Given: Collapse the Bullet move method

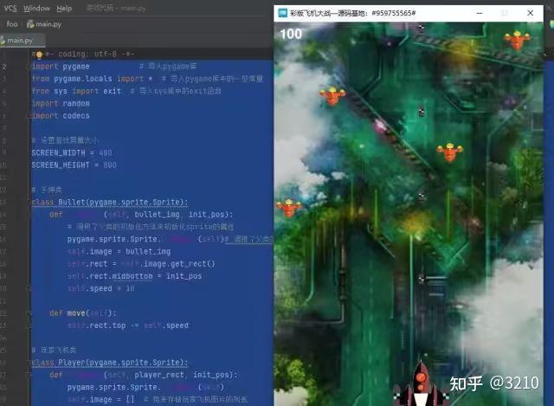Looking at the screenshot, I should 29,313.
